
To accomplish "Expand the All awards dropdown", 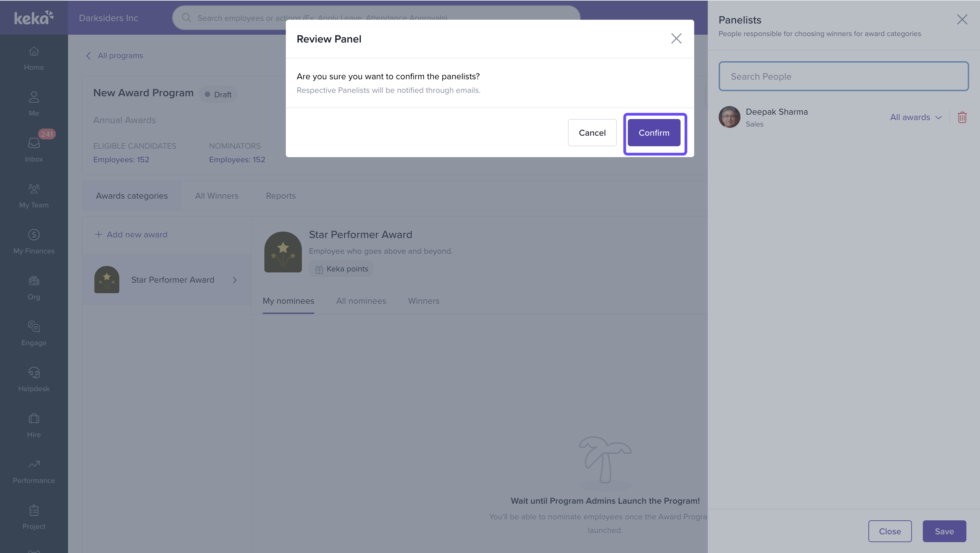I will coord(915,117).
